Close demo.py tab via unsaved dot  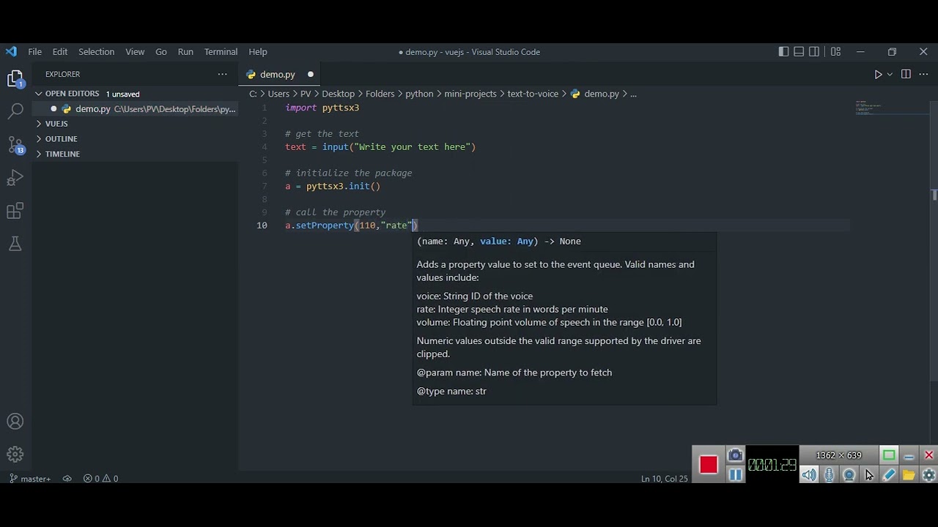pos(310,75)
